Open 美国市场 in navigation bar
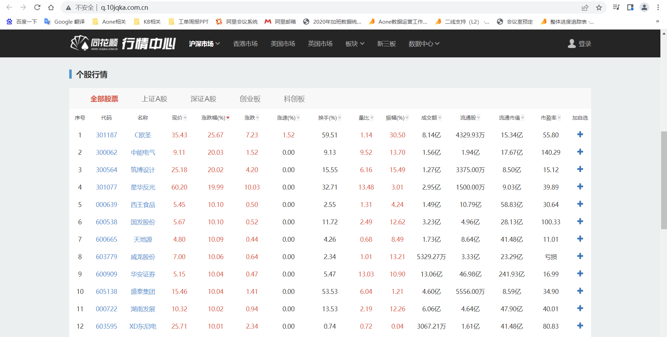This screenshot has height=337, width=667. pyautogui.click(x=283, y=43)
